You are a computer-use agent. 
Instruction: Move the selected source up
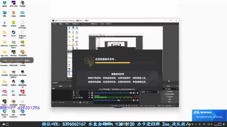click(84, 102)
